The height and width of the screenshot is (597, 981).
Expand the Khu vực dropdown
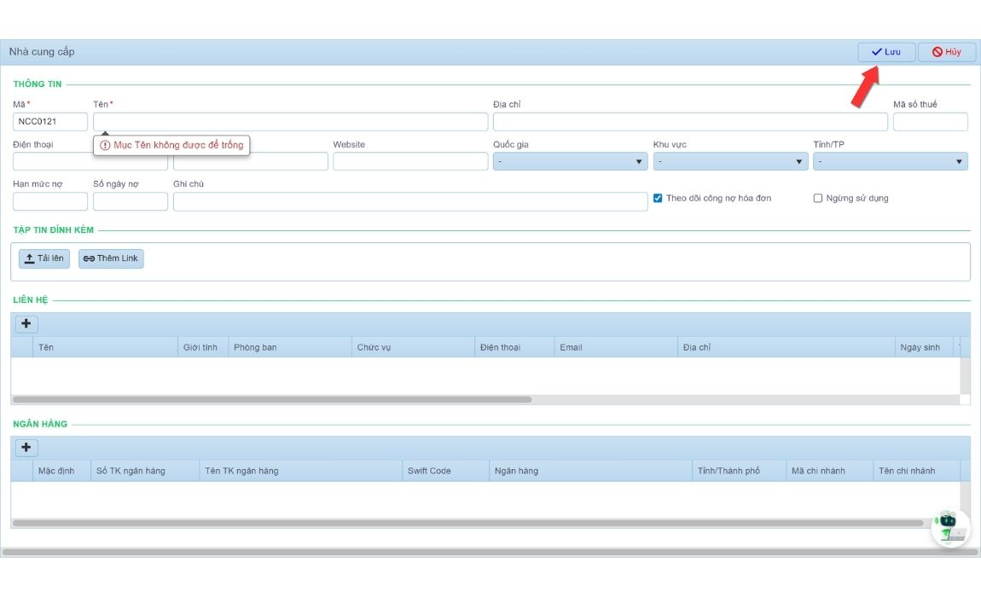coord(729,161)
